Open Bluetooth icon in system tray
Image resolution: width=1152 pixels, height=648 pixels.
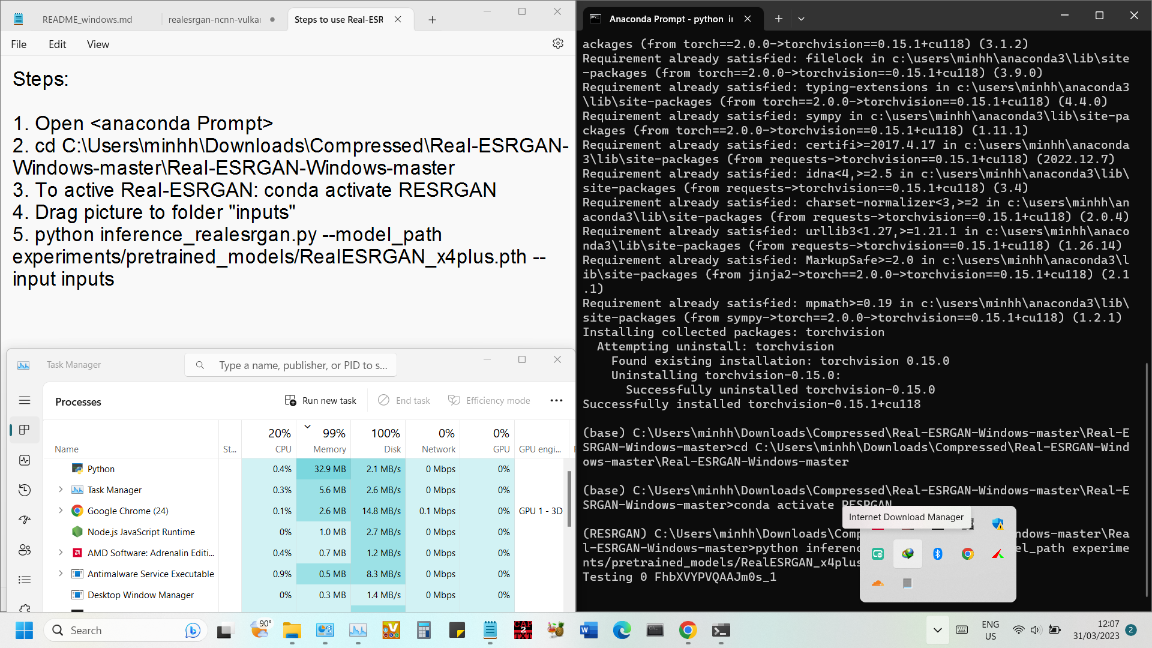(938, 554)
